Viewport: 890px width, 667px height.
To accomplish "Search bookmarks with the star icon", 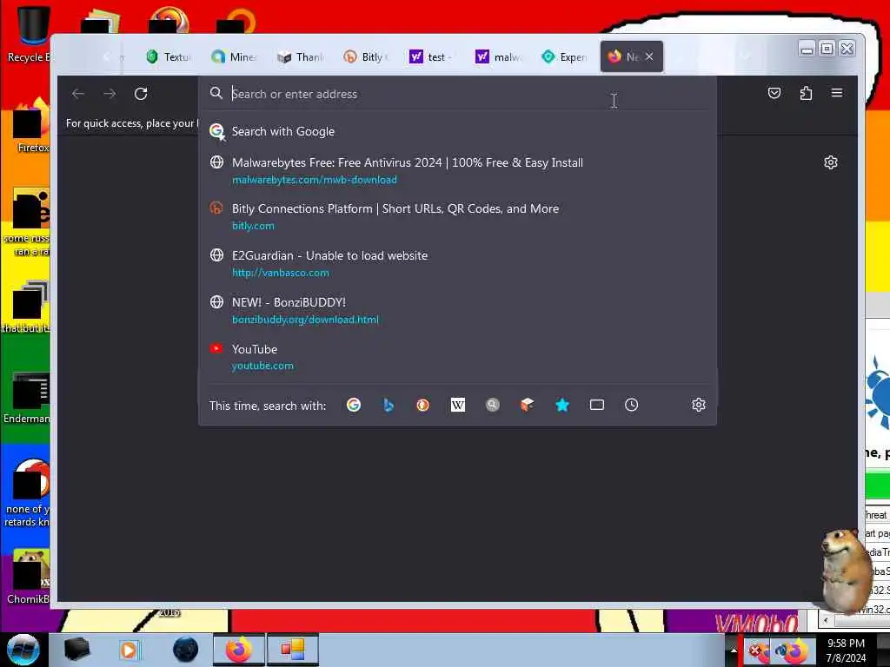I will click(x=562, y=405).
